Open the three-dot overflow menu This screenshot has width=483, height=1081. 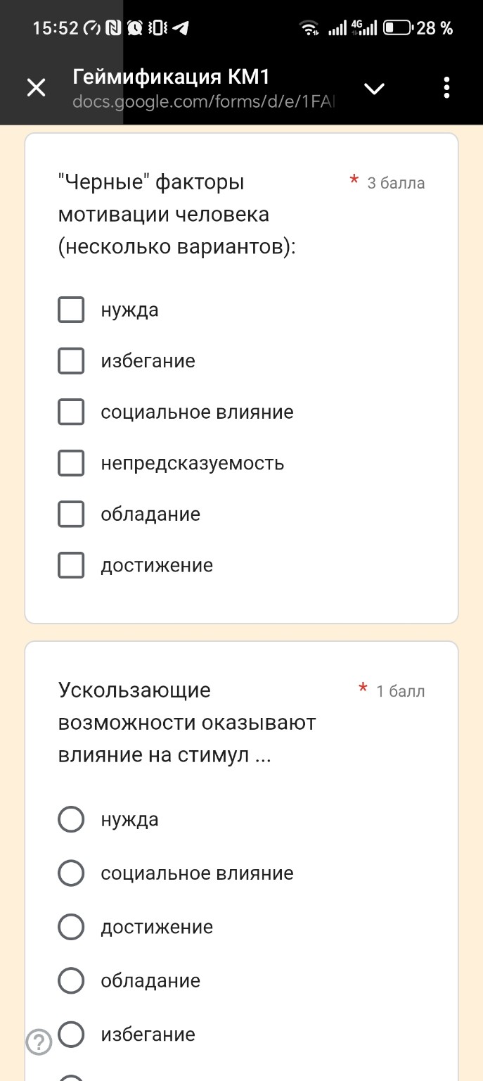point(446,87)
